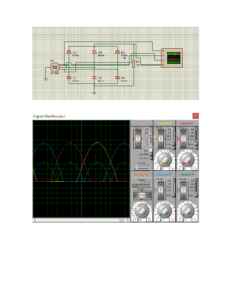Image resolution: width=231 pixels, height=299 pixels.
Task: Click the three-phase source V1 symbol
Action: point(55,67)
